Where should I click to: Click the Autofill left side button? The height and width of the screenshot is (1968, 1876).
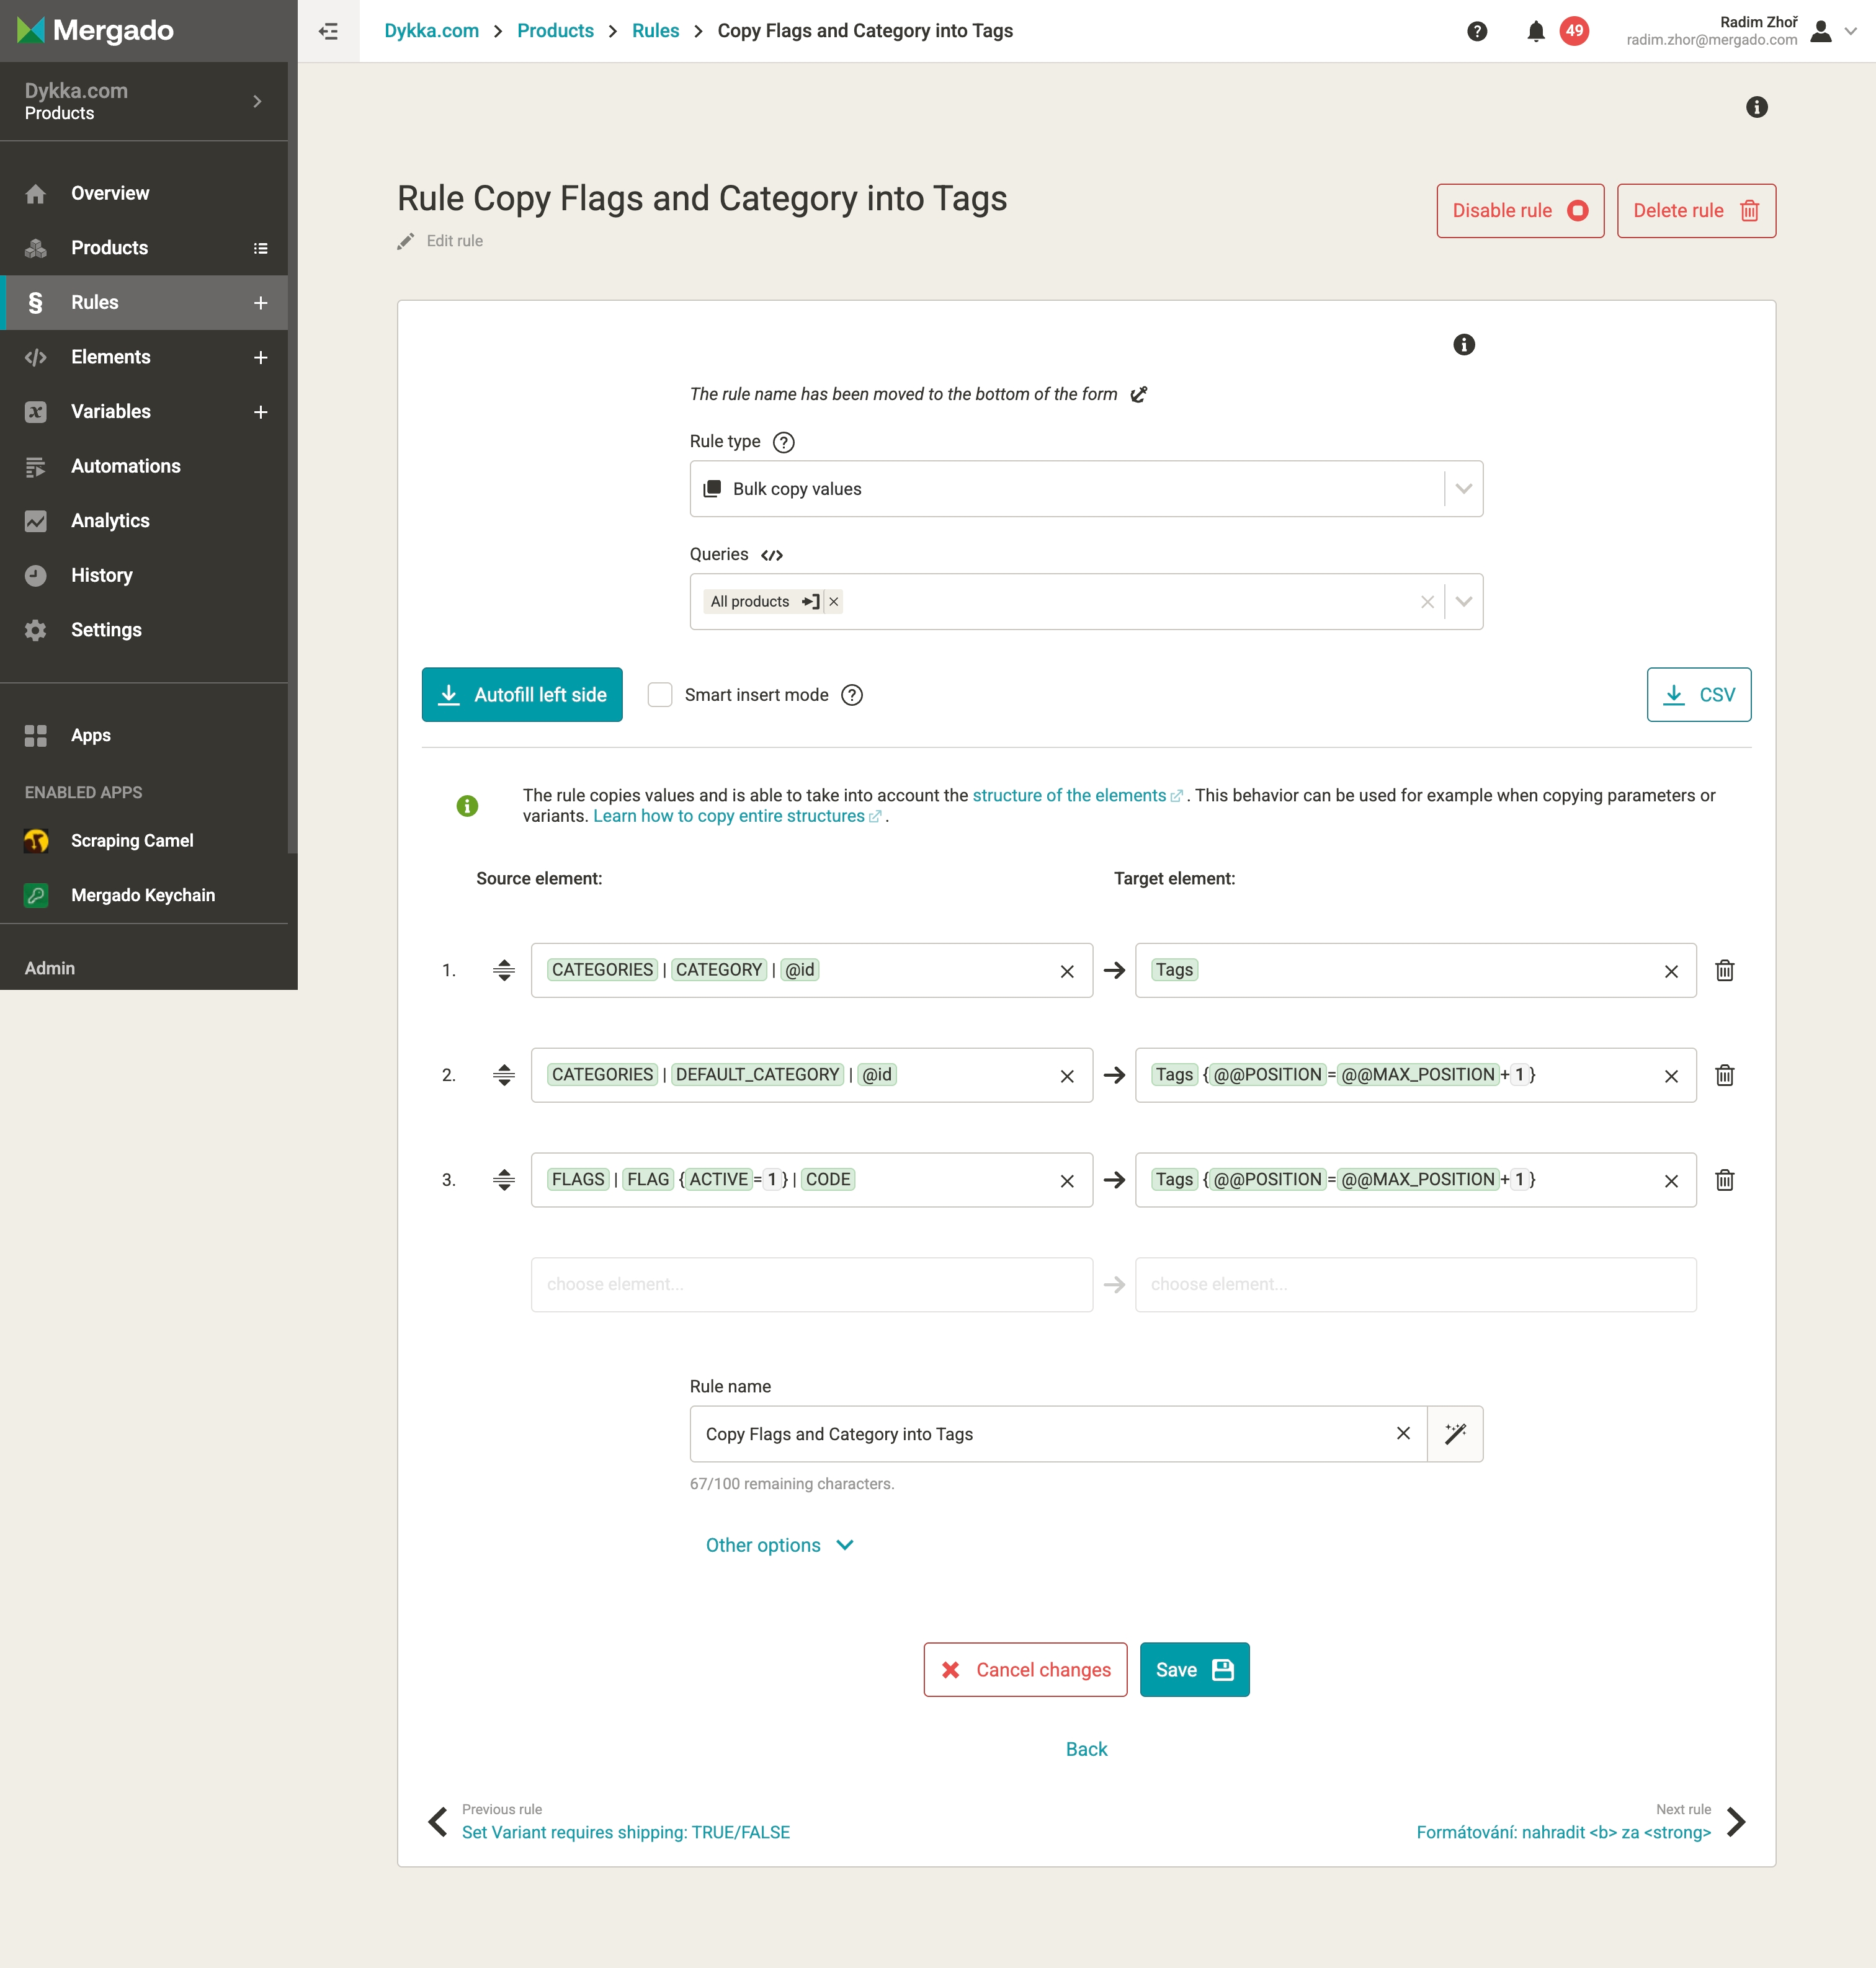[522, 695]
